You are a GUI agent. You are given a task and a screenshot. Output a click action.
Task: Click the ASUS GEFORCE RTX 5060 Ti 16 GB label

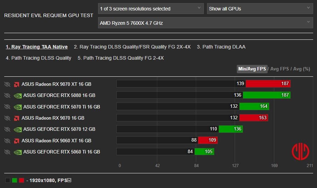62,152
